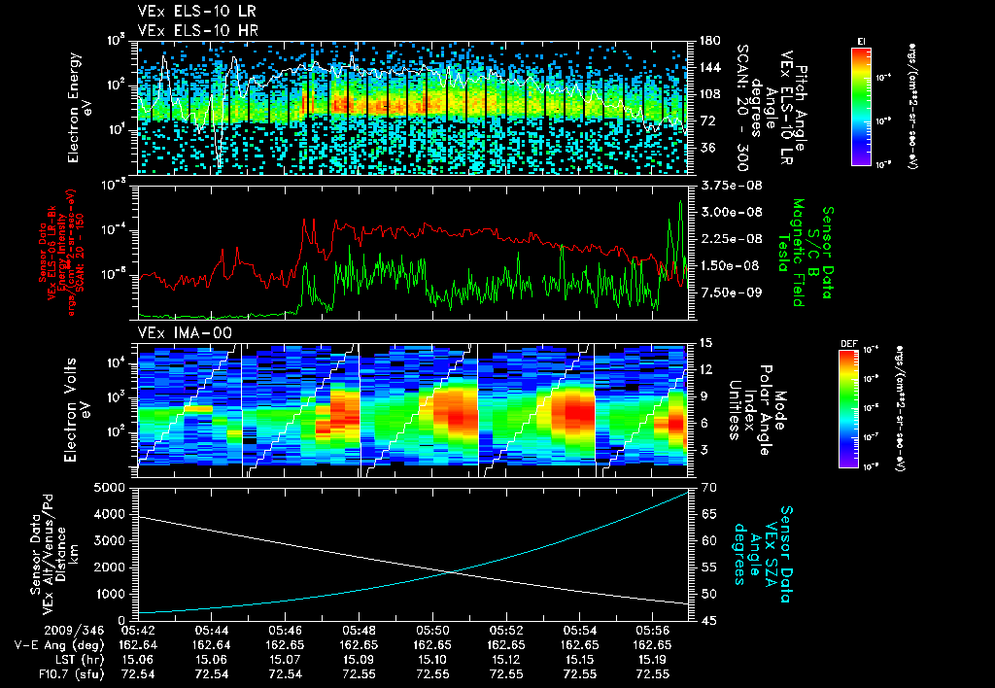Click where altitude and SZA curves cross
Screen dimensions: 995x688
[x=452, y=572]
